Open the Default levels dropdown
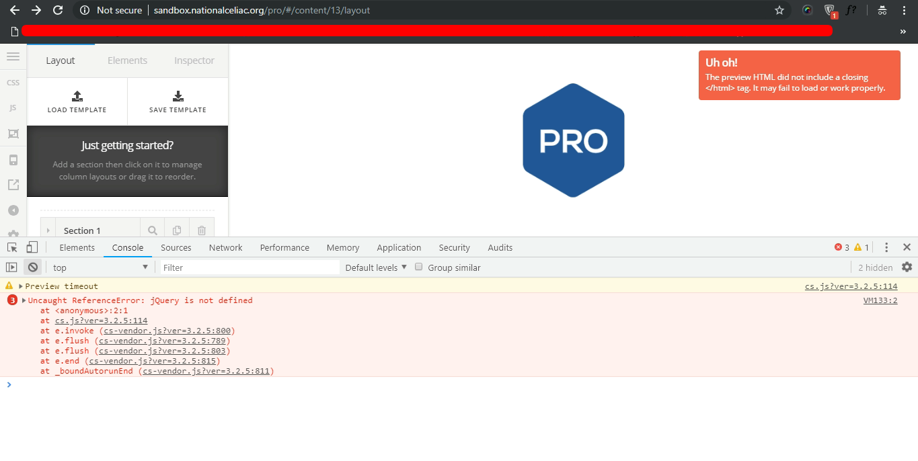This screenshot has height=461, width=918. [376, 267]
